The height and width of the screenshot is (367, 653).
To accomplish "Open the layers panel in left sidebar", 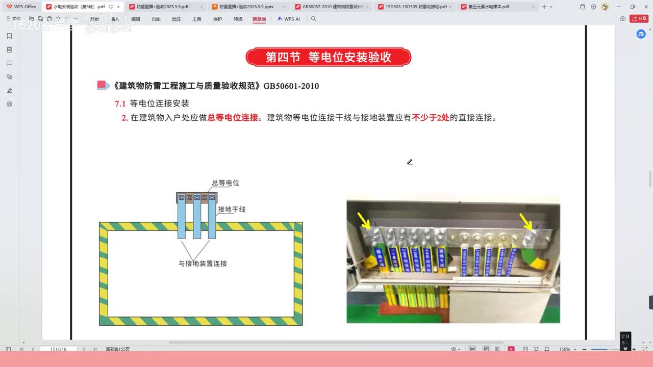I will coord(9,104).
